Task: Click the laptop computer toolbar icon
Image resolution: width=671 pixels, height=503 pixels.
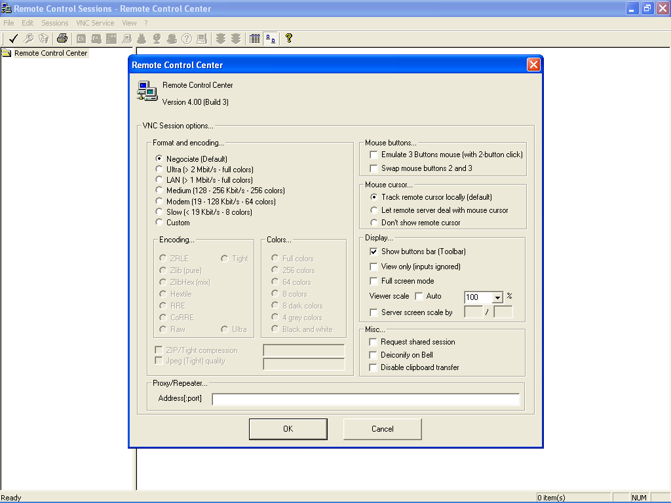Action: click(x=126, y=39)
